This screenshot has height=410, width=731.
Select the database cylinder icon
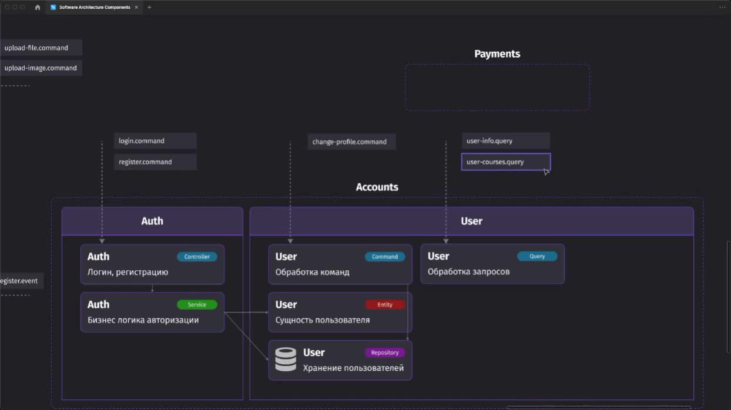pos(286,359)
